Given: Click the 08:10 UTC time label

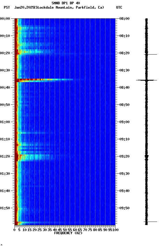Looking at the screenshot, I should coord(124,36).
